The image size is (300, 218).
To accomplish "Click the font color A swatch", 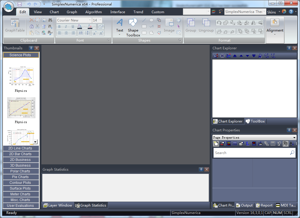I will (x=80, y=26).
